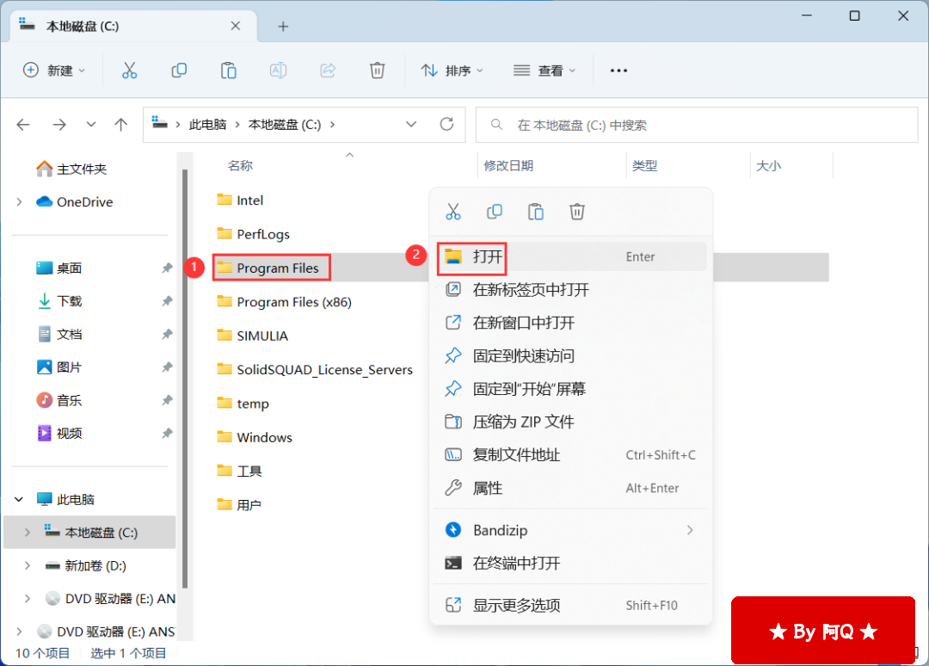This screenshot has width=929, height=666.
Task: Click the Paste icon in the top toolbar
Action: coord(228,71)
